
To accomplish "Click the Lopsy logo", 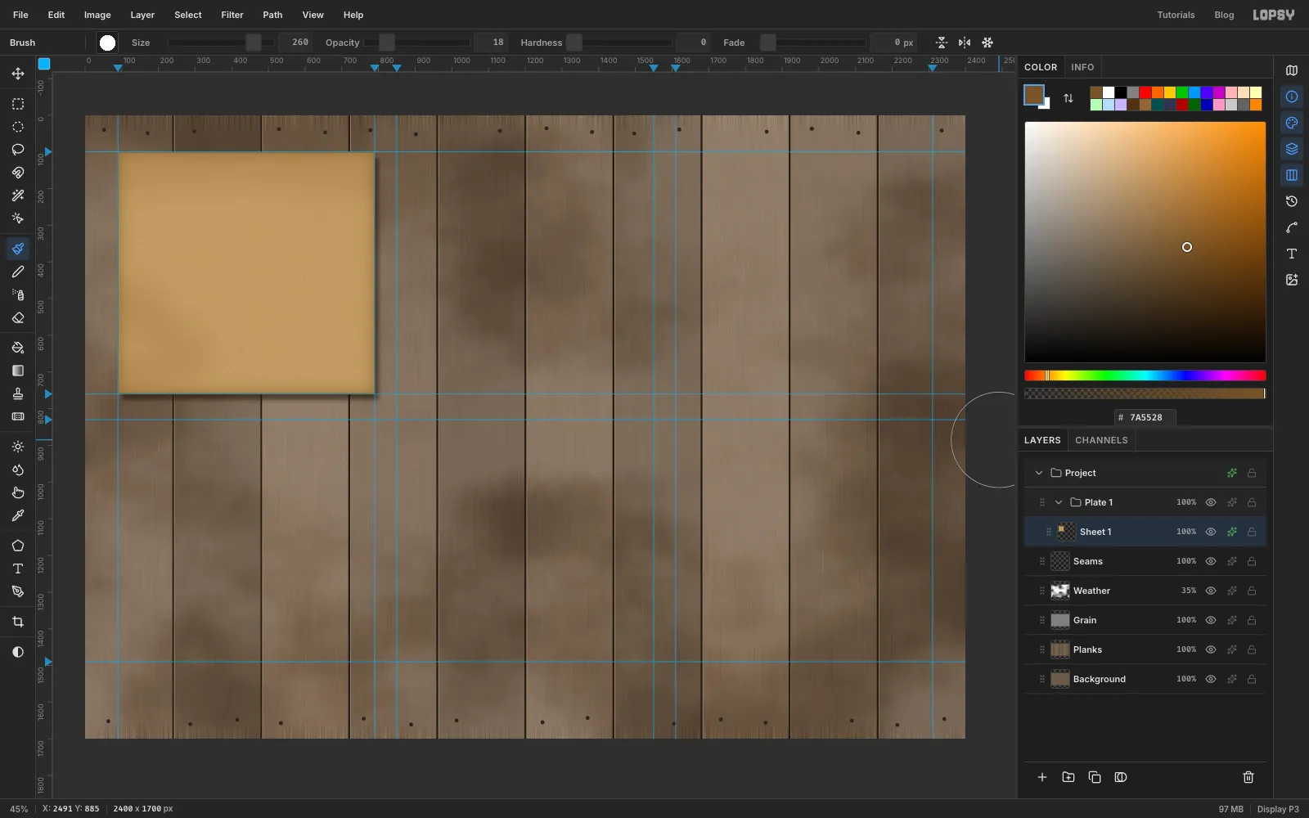I will click(1274, 15).
